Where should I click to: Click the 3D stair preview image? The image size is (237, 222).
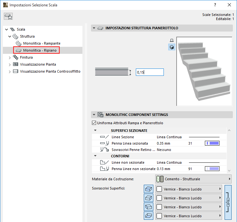click(x=204, y=71)
